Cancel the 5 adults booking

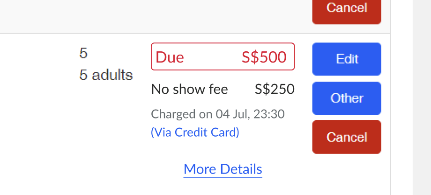tap(347, 137)
